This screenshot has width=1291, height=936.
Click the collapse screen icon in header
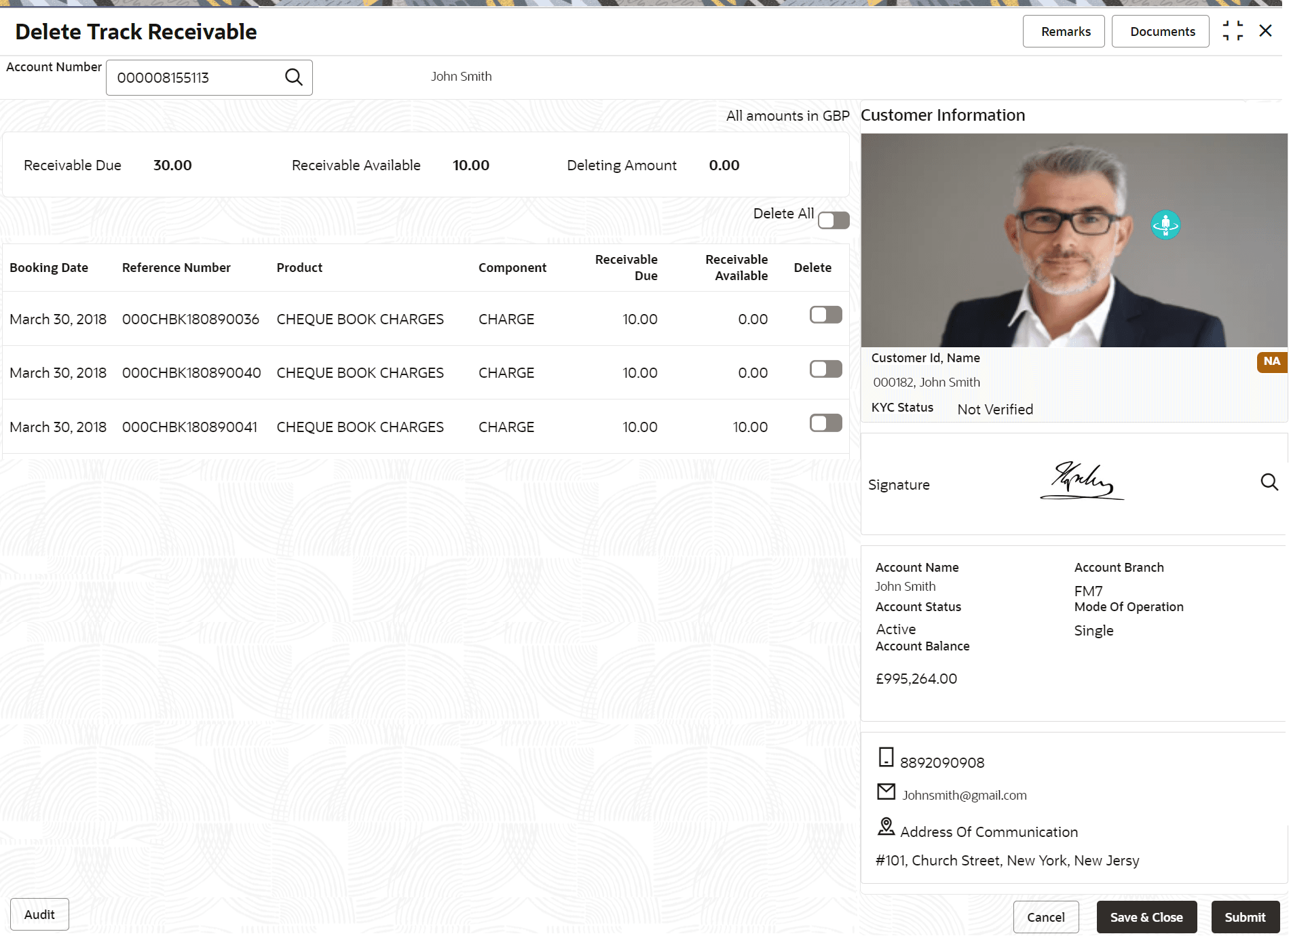click(1233, 31)
